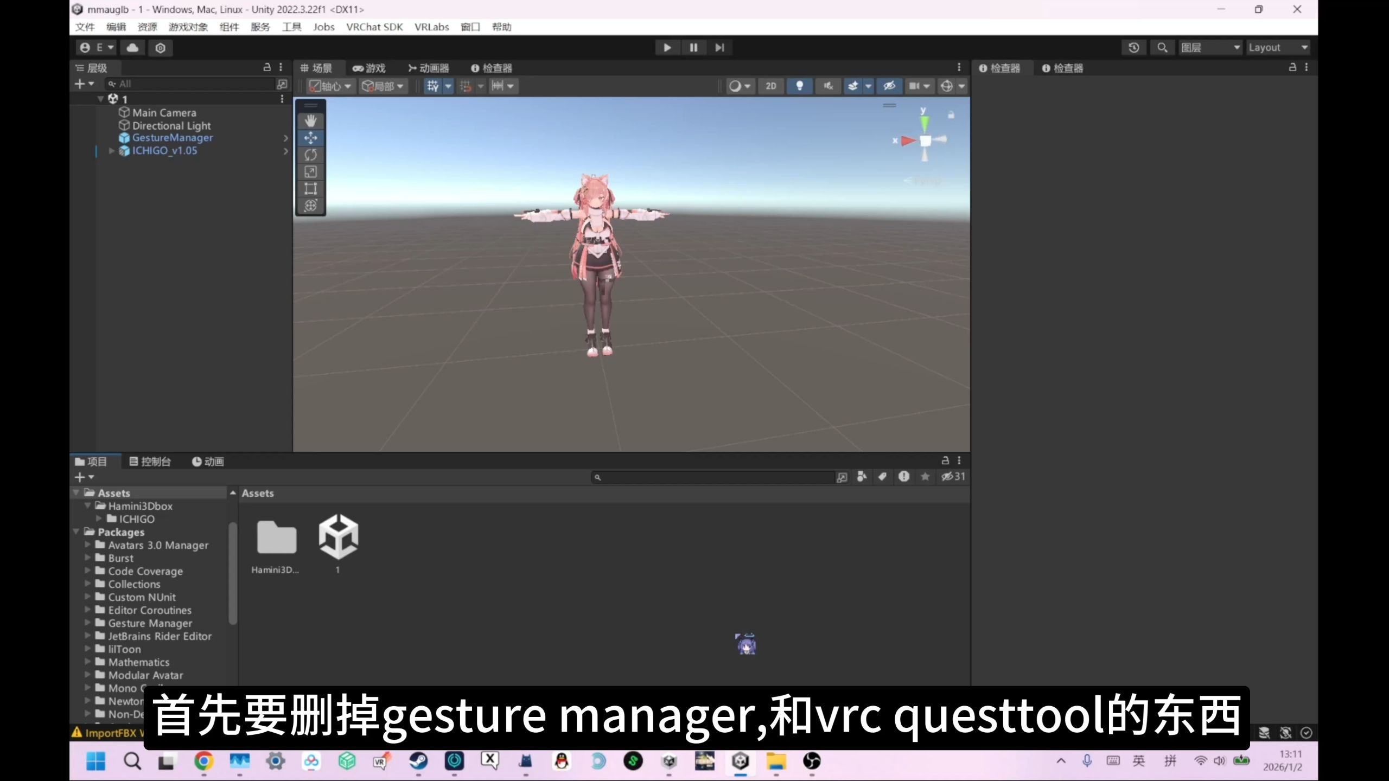Open Steam from the taskbar
The height and width of the screenshot is (781, 1389).
point(418,761)
